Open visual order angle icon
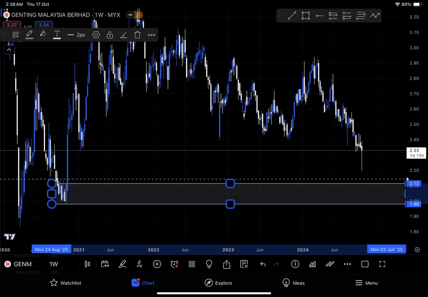This screenshot has height=297, width=428. point(124,35)
